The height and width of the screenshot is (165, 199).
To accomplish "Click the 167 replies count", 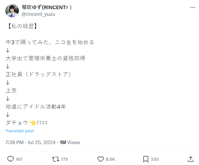I will [x=19, y=159].
